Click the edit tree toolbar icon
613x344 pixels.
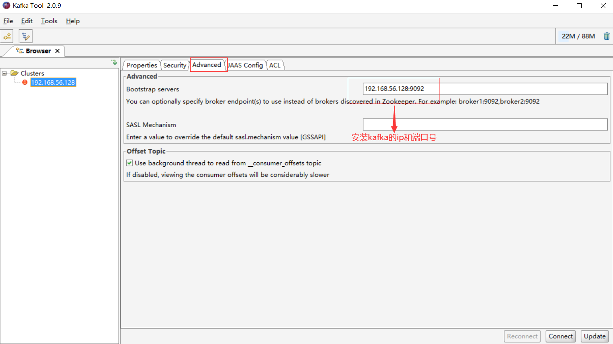(26, 36)
